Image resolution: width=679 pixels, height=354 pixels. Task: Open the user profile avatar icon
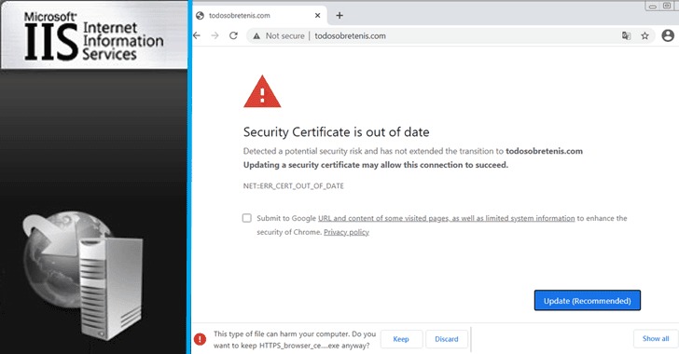click(668, 35)
